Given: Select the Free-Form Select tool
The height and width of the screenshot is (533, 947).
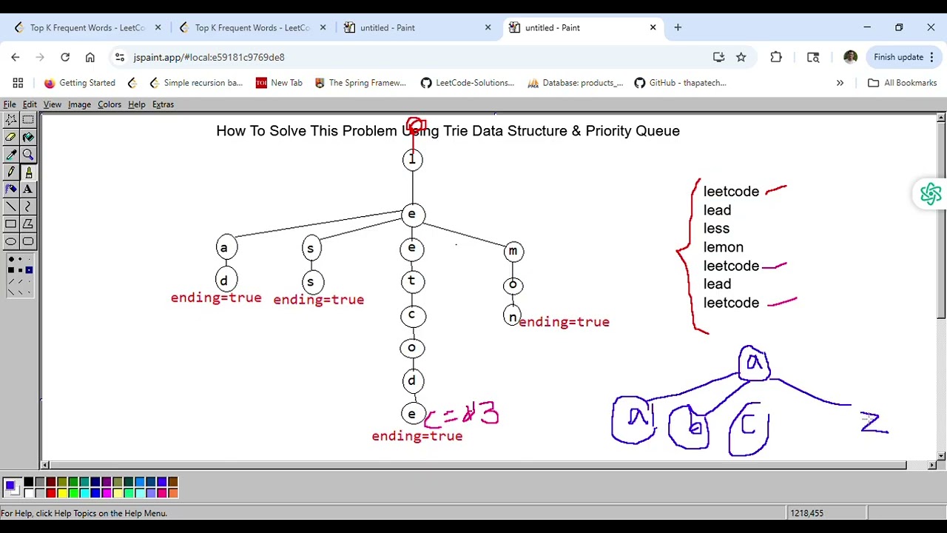Looking at the screenshot, I should (x=11, y=119).
